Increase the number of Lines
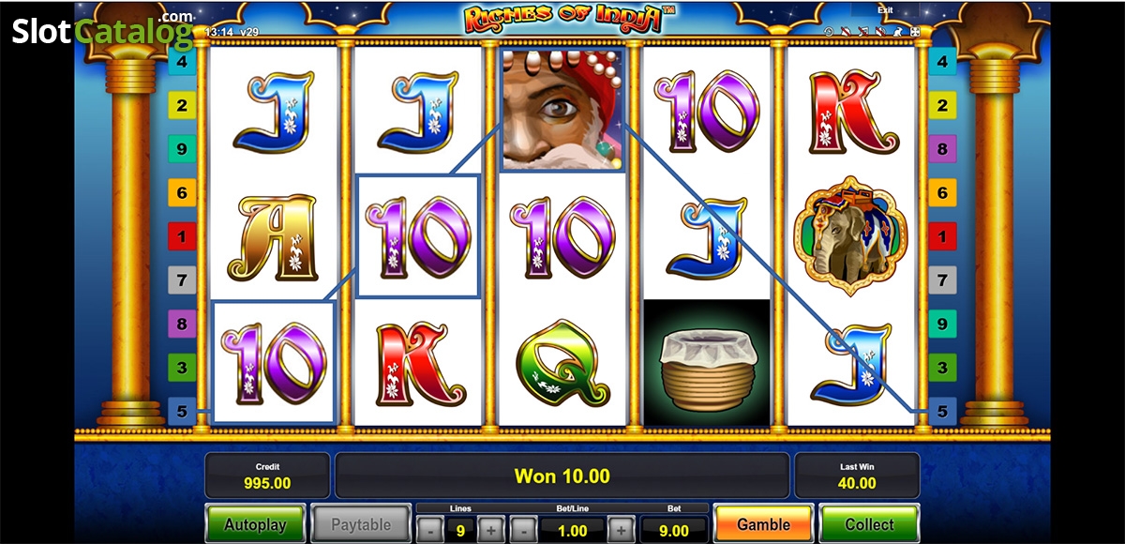The image size is (1125, 544). tap(490, 530)
